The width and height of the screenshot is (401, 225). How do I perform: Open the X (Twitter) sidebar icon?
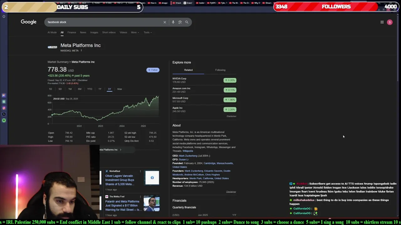point(4,114)
